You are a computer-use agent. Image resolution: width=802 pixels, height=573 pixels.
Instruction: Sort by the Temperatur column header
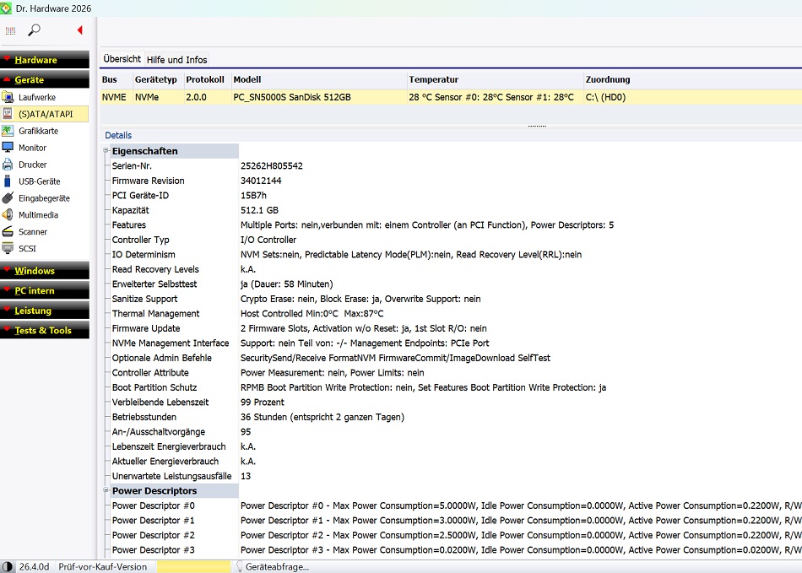click(496, 79)
